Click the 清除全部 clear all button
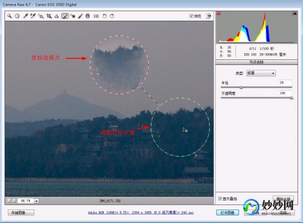Image resolution: width=303 pixels, height=223 pixels. point(283,198)
